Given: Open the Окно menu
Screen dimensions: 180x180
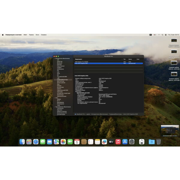Looking at the screenshot, I should [x=37, y=35].
